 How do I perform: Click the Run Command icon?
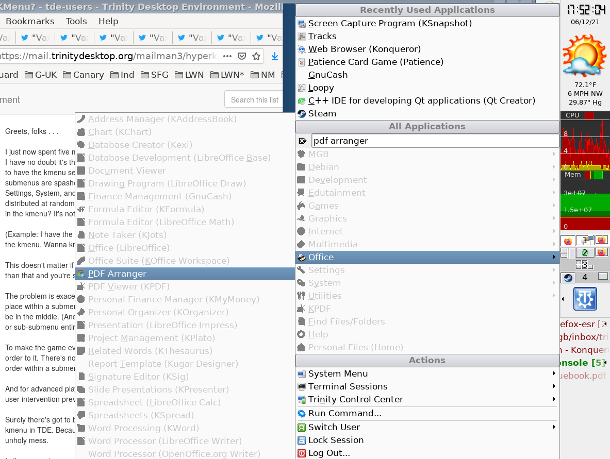(302, 414)
